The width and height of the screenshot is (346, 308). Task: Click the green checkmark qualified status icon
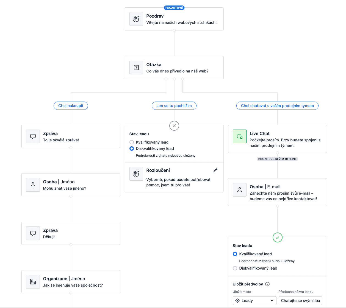[278, 237]
